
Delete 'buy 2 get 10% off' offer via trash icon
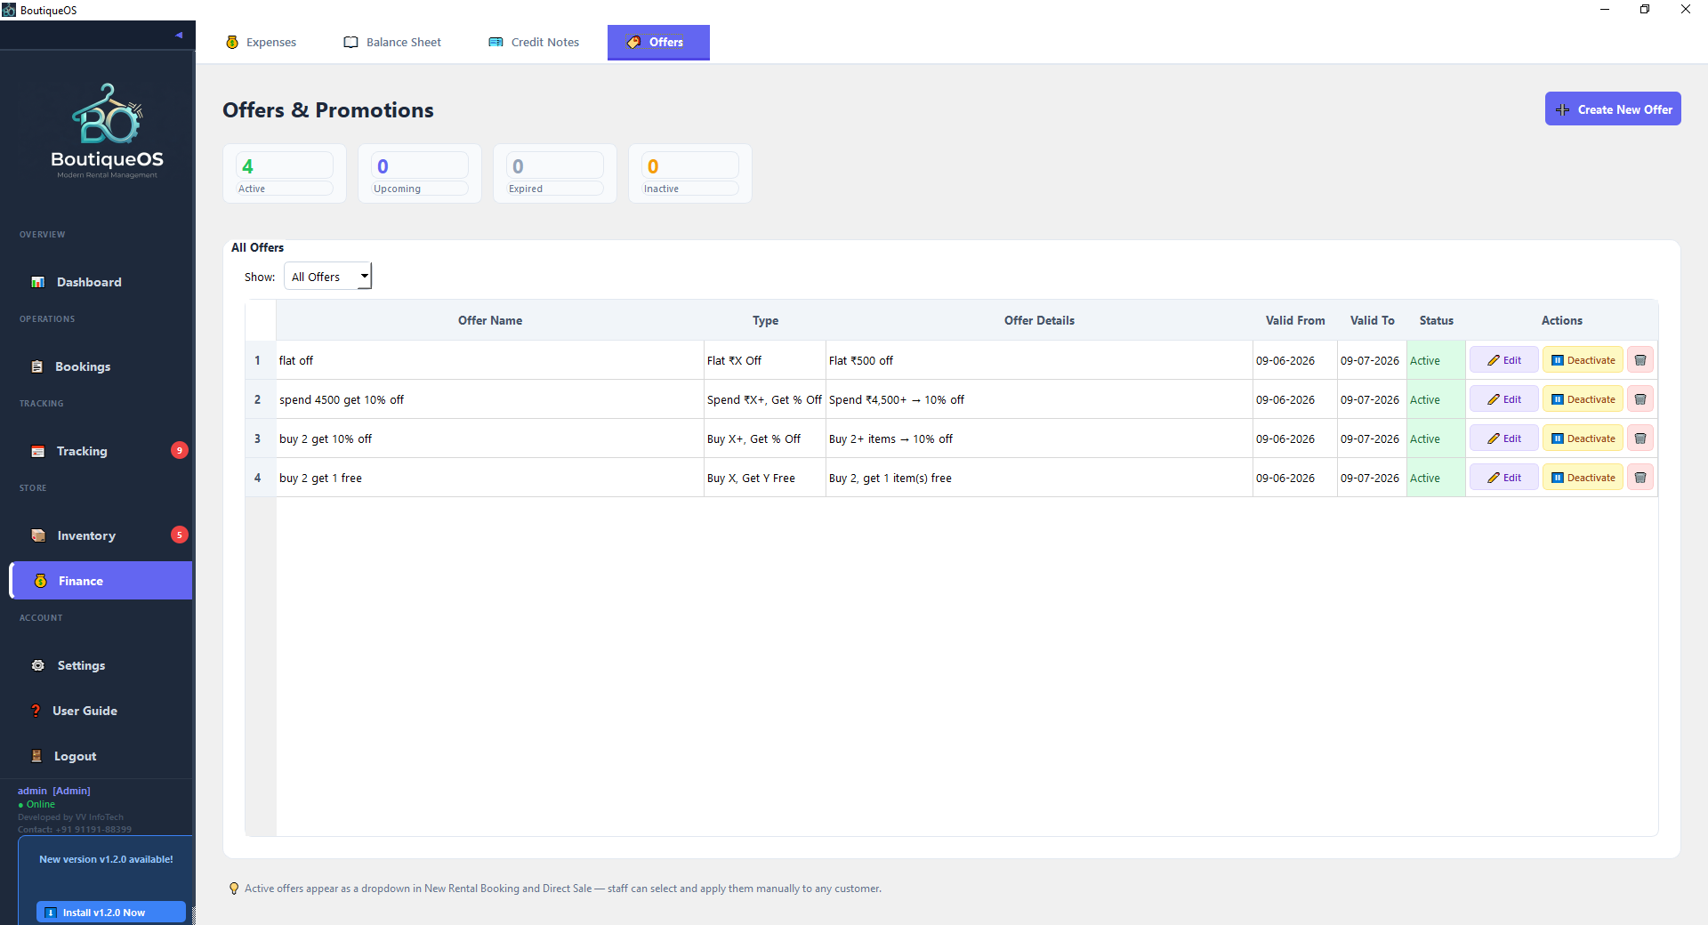point(1640,438)
